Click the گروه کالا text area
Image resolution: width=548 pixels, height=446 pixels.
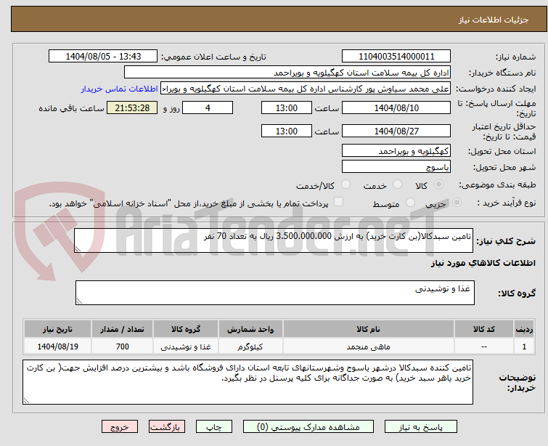pyautogui.click(x=275, y=293)
